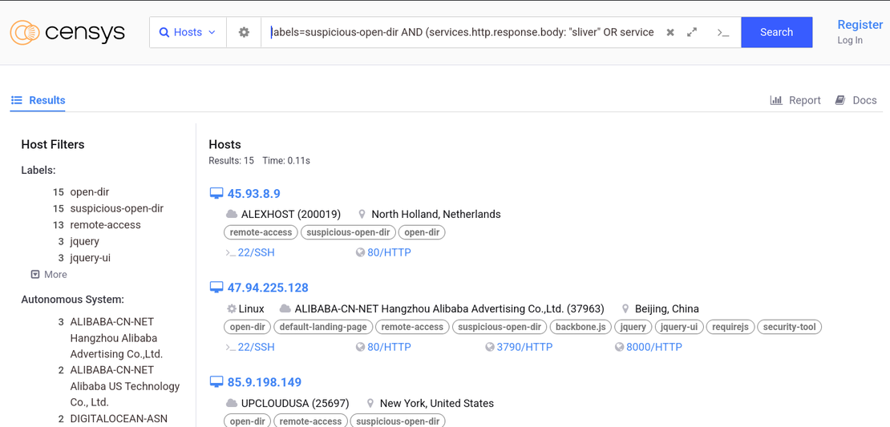This screenshot has width=890, height=427.
Task: Open host 47.94.225.128 details
Action: [x=268, y=288]
